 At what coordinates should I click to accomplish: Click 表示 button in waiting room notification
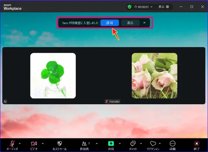tap(130, 23)
